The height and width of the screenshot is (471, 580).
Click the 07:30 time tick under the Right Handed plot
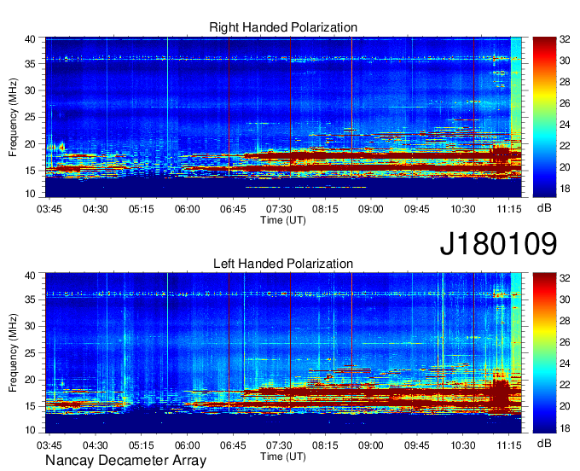click(279, 209)
